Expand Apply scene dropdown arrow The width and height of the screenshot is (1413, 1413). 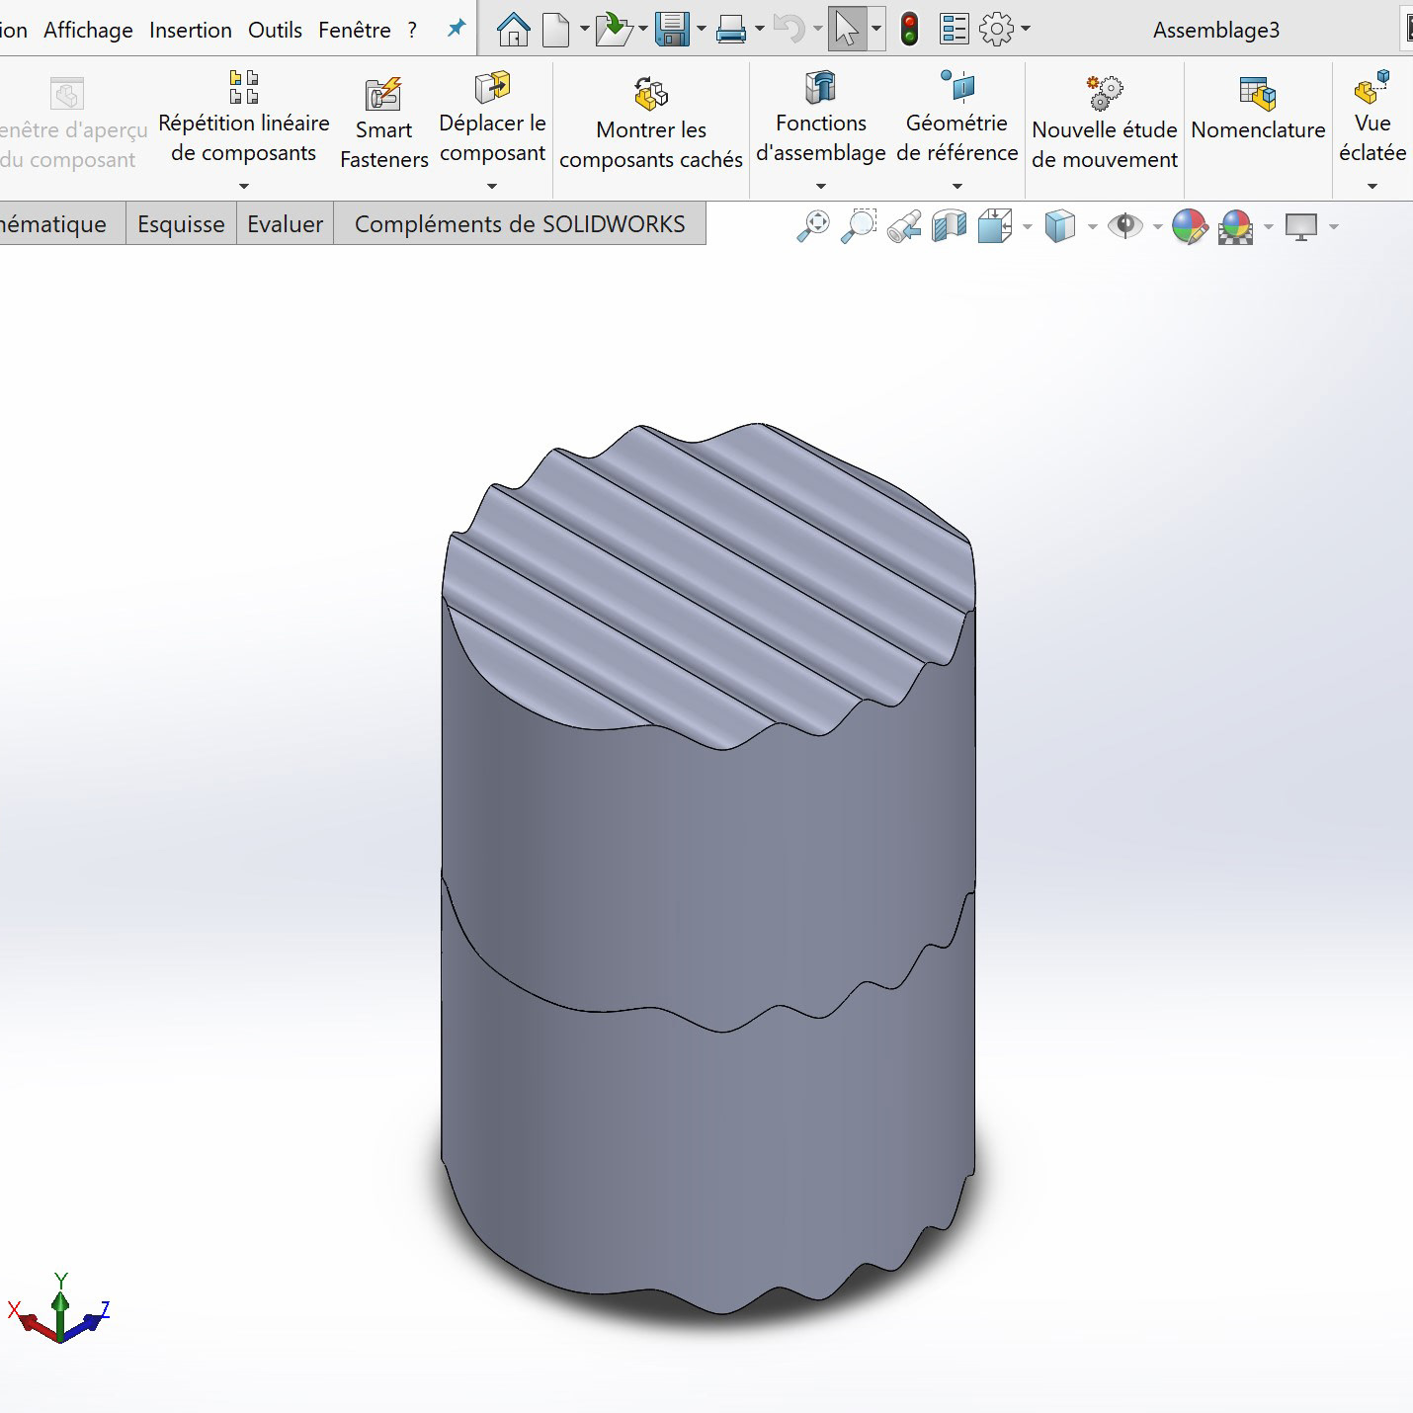[1269, 226]
